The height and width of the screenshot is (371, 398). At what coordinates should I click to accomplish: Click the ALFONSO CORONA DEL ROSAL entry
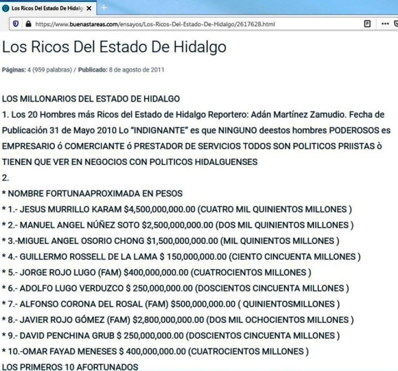(171, 304)
